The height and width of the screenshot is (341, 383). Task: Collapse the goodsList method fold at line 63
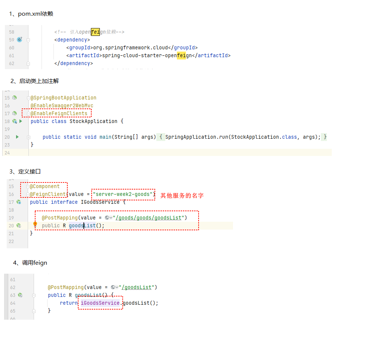click(x=34, y=295)
